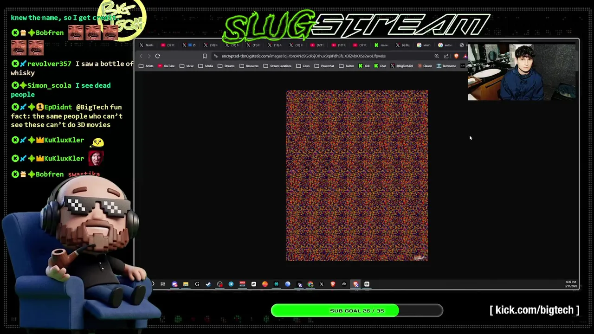Open the Music bookmarks folder

187,66
